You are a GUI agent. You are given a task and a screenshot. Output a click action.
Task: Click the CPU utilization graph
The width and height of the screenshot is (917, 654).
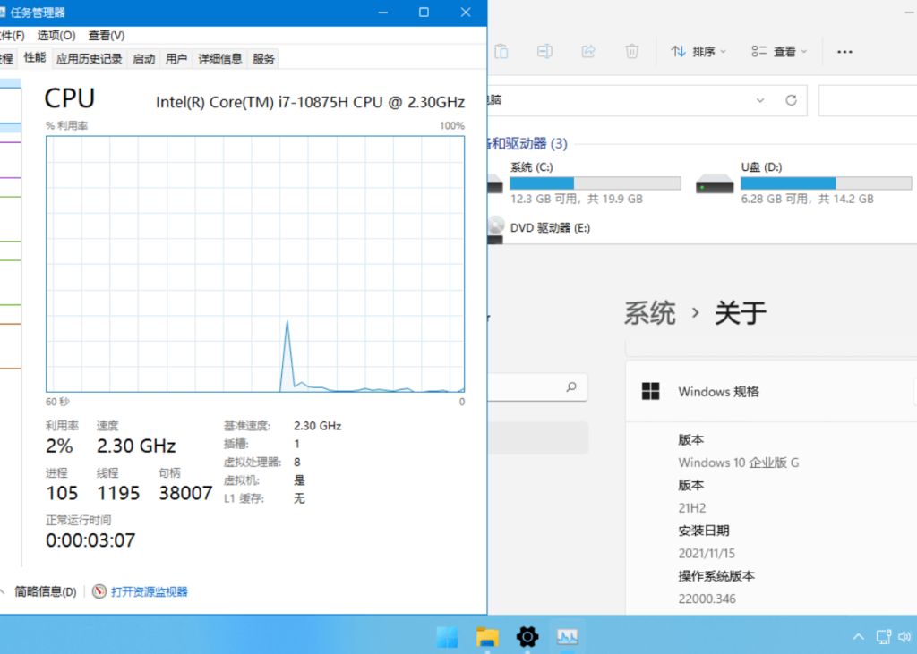click(255, 264)
